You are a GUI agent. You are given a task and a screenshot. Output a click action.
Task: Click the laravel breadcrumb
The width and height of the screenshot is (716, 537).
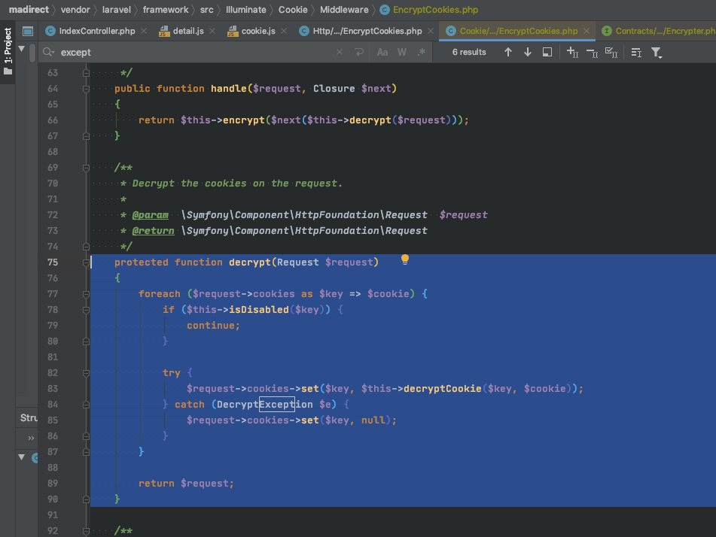pos(117,10)
